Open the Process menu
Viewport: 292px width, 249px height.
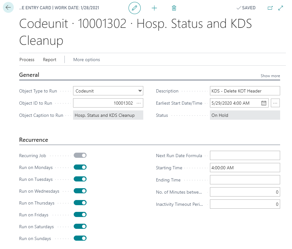tap(27, 60)
